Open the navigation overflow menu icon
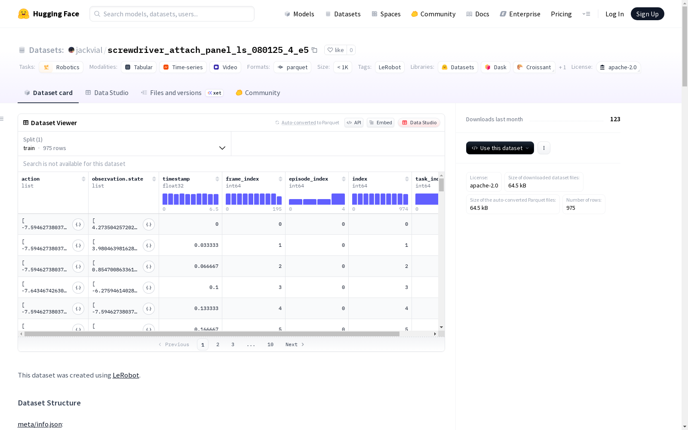The width and height of the screenshot is (688, 430). pos(586,14)
